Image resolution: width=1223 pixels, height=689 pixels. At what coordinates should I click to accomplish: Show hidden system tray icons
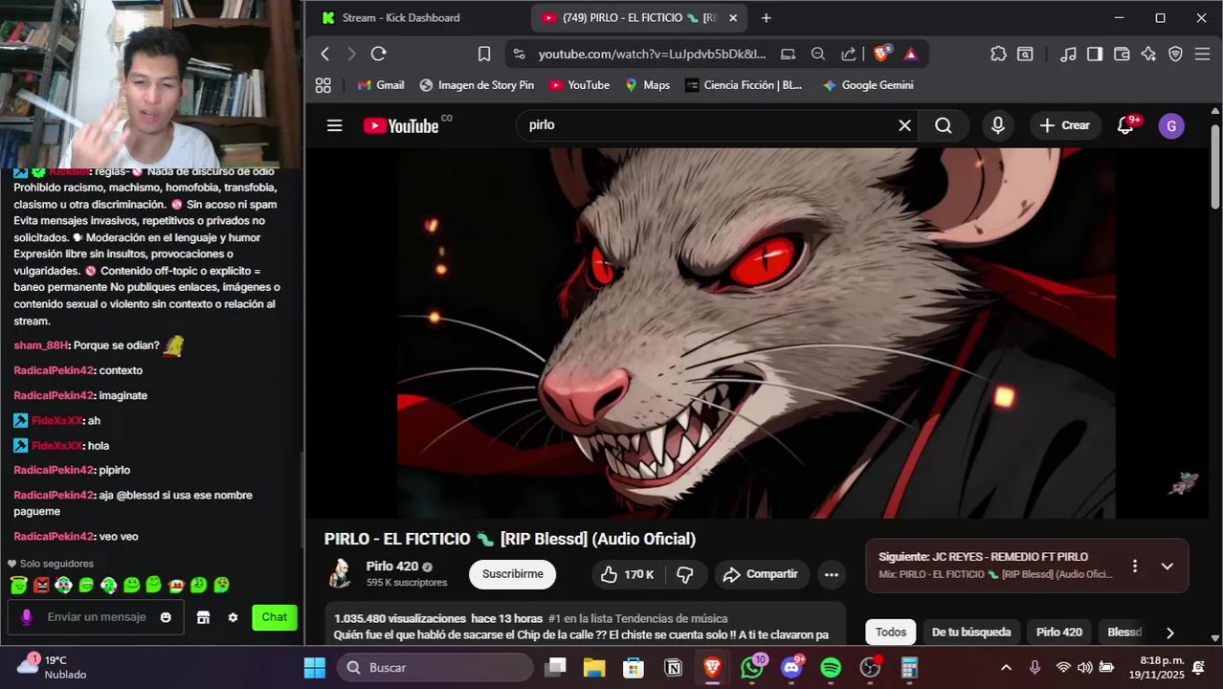[1006, 667]
